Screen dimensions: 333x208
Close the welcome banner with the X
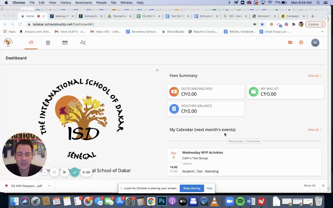[157, 70]
